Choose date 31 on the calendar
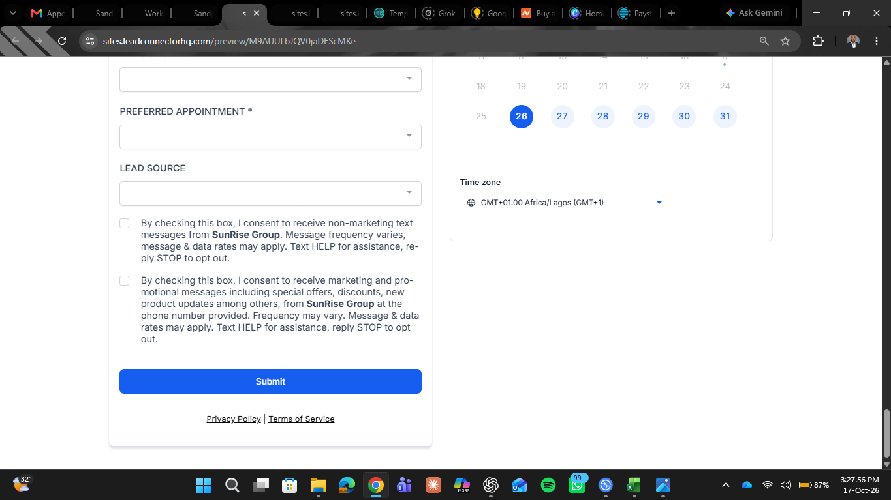891x500 pixels. tap(725, 117)
